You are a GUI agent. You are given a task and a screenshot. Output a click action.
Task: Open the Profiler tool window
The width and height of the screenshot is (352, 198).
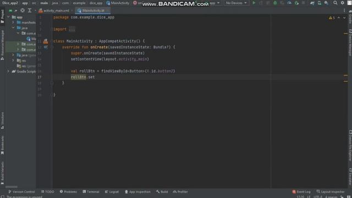[x=180, y=192]
